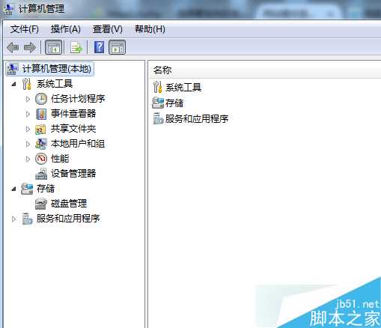Viewport: 381px width, 328px height.
Task: Click the 本地用户和组 users icon
Action: pos(41,144)
